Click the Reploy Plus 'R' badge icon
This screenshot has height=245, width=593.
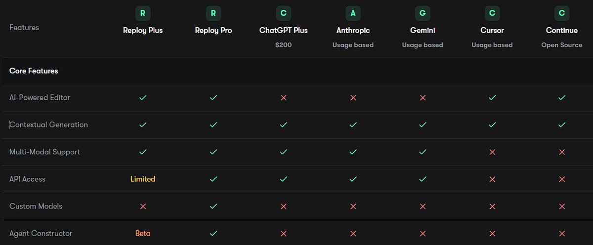click(x=143, y=13)
